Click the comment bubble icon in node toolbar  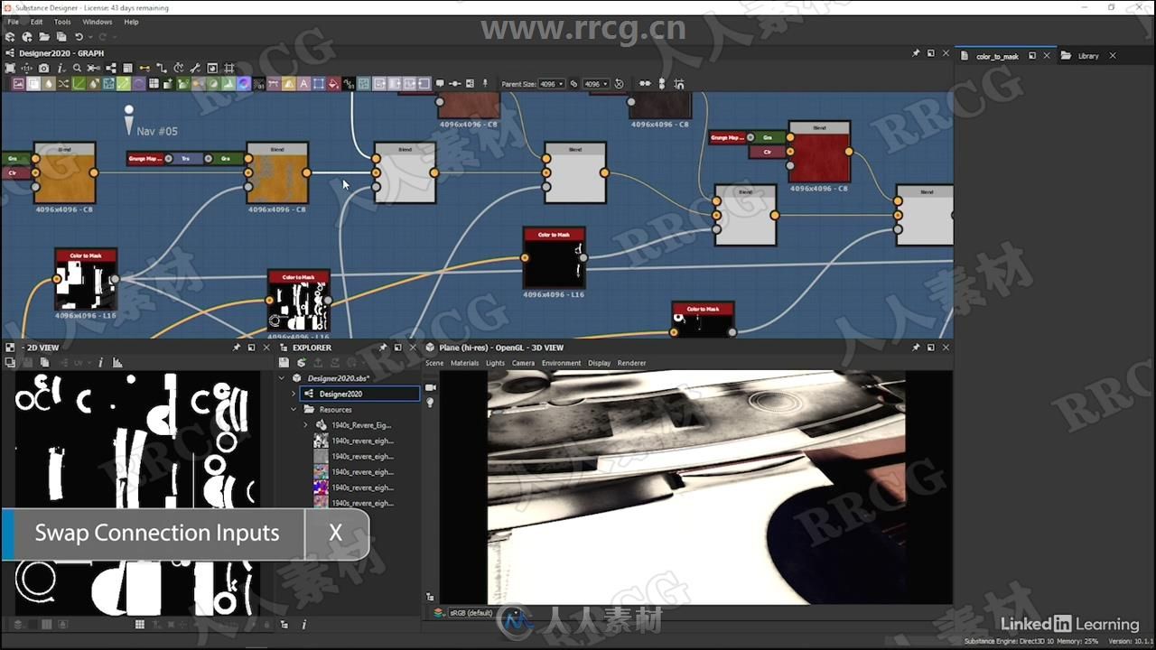coord(440,83)
